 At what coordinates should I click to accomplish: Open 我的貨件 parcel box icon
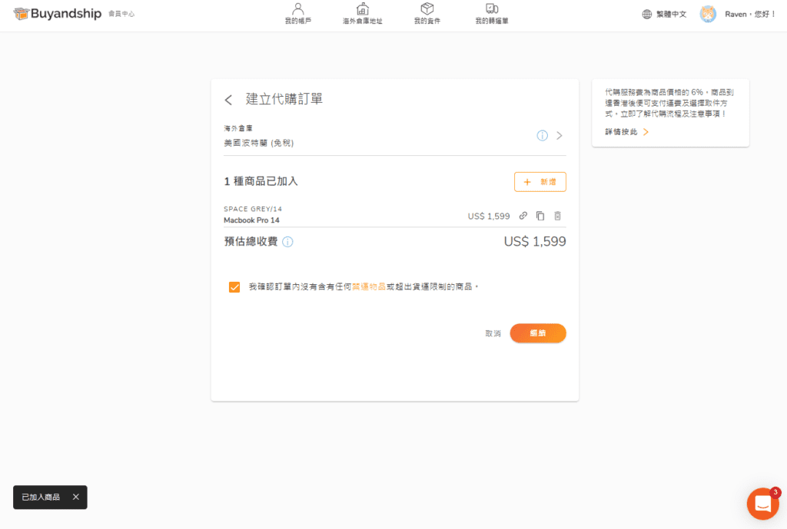point(427,9)
